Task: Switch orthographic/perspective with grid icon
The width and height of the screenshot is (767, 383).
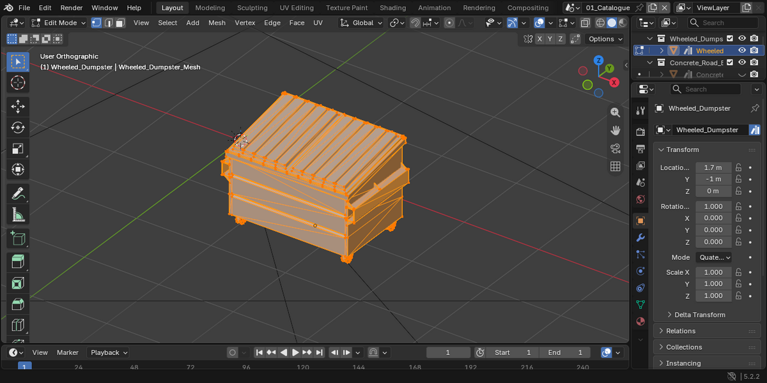Action: coord(616,167)
